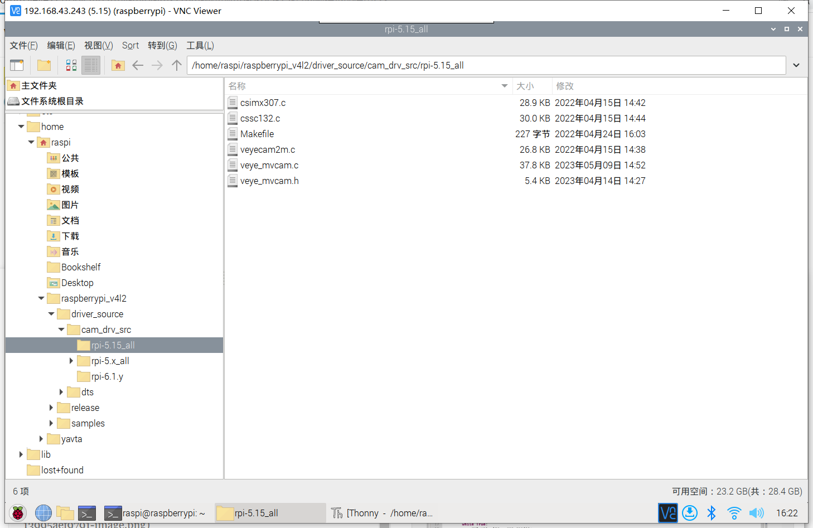
Task: Open the Raspberry Pi application menu
Action: pos(18,513)
